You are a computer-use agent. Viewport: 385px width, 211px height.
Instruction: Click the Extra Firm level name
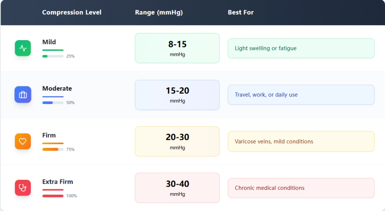tap(58, 182)
